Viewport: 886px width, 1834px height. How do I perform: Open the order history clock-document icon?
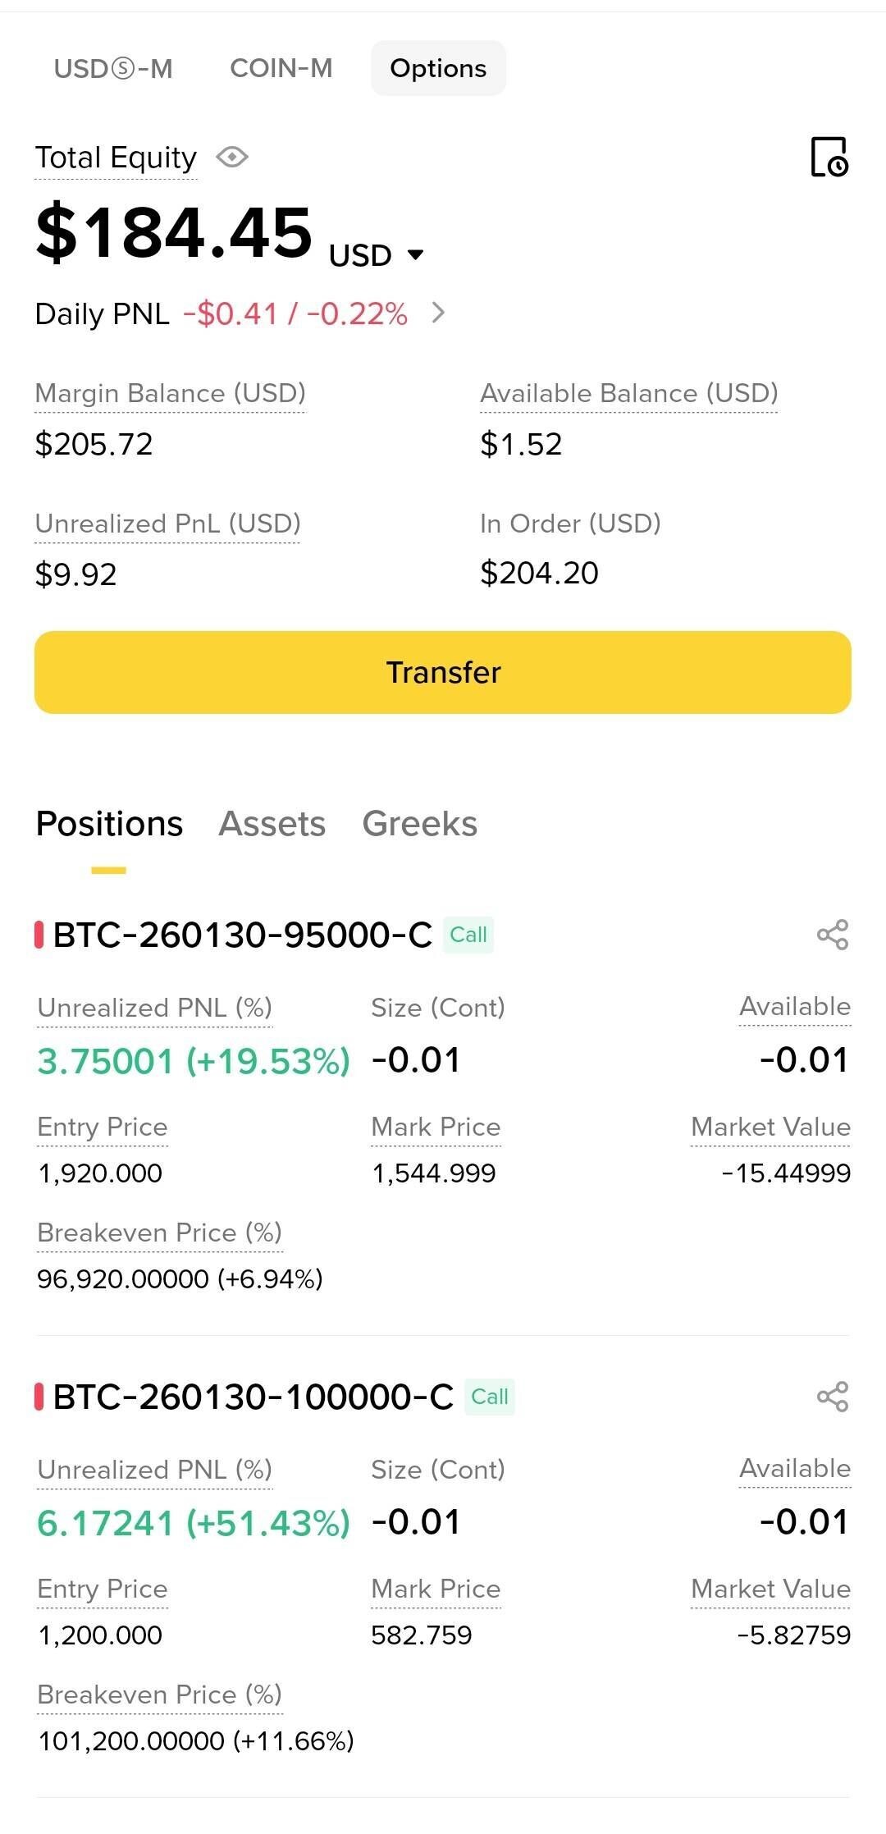[x=829, y=157]
